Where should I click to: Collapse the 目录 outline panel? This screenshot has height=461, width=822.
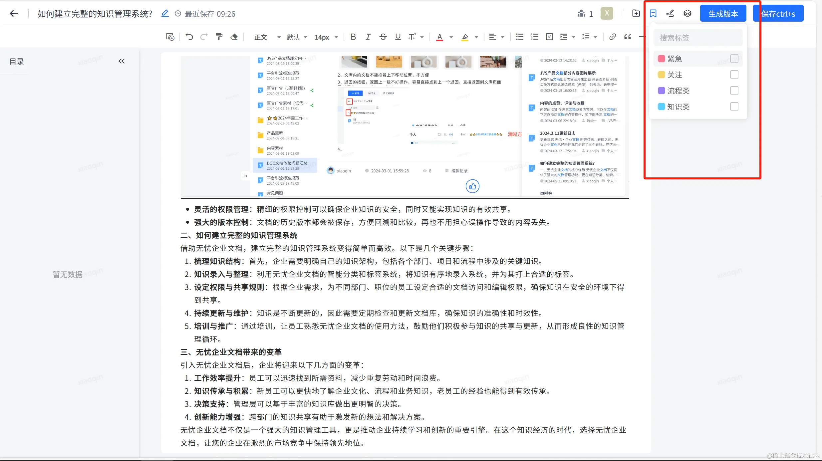click(x=122, y=61)
